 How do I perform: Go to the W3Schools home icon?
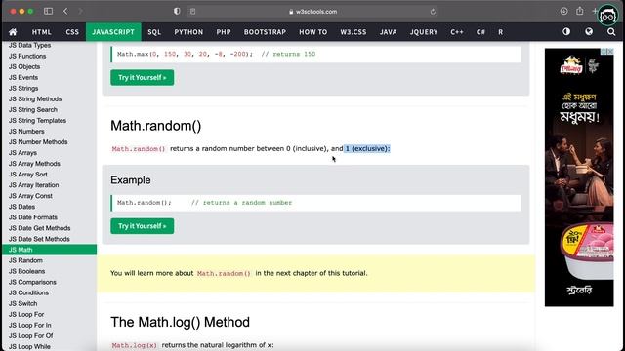point(13,32)
